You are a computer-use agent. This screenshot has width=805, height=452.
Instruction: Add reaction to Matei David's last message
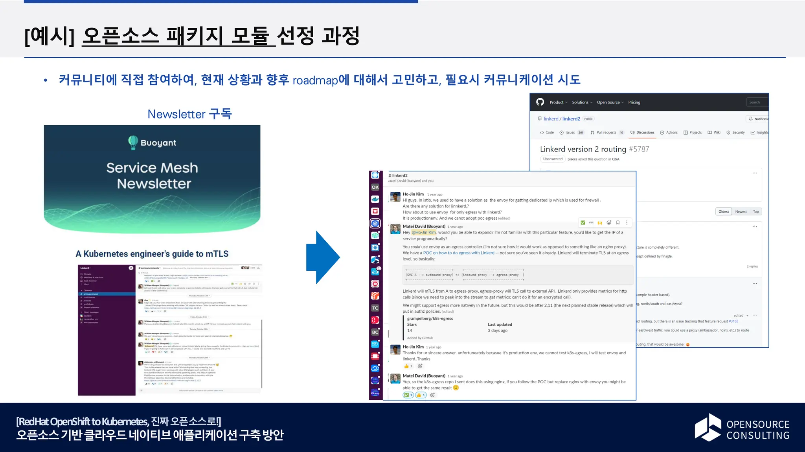coord(432,395)
